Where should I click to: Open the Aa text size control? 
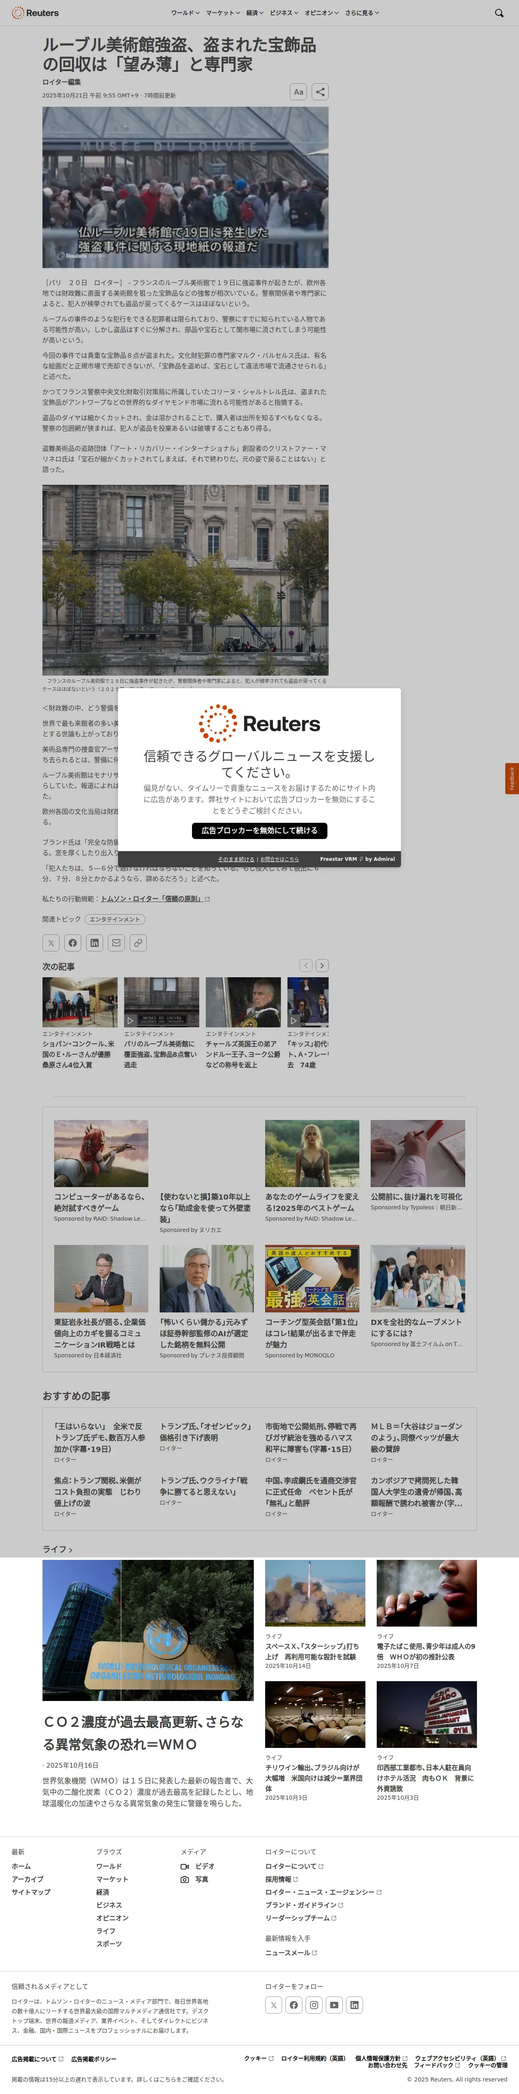tap(298, 92)
